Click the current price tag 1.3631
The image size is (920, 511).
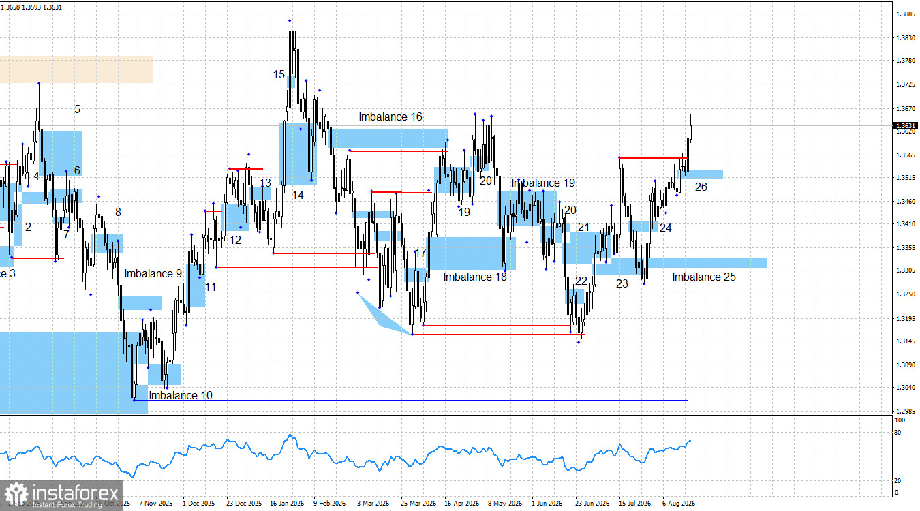pos(905,125)
